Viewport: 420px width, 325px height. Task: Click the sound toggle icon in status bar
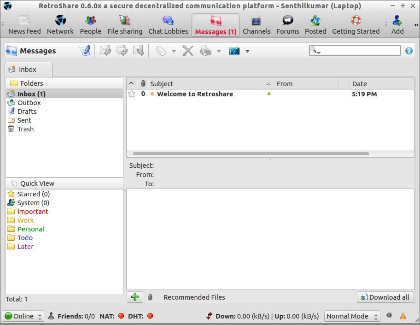[x=389, y=315]
